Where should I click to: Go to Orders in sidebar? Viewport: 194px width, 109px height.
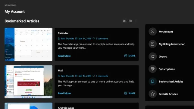point(163,56)
